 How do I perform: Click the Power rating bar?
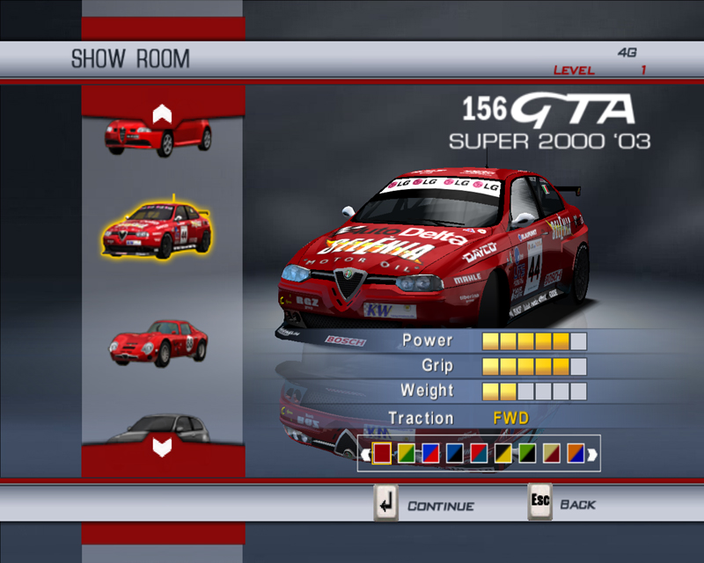(x=534, y=341)
